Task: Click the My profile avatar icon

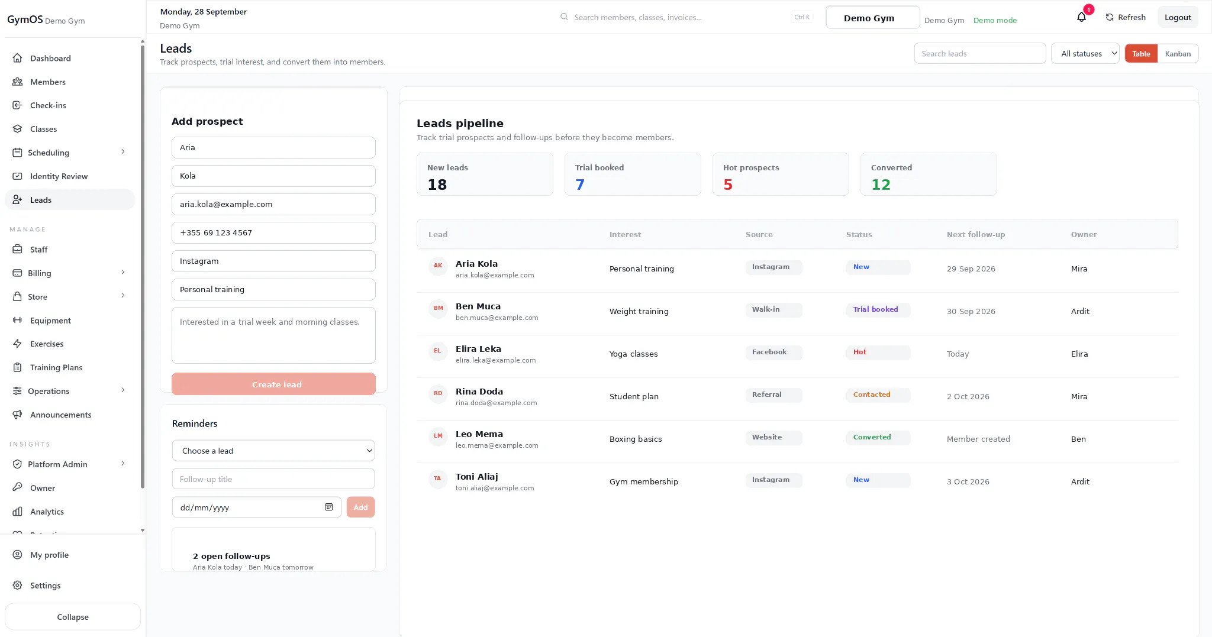Action: coord(17,555)
